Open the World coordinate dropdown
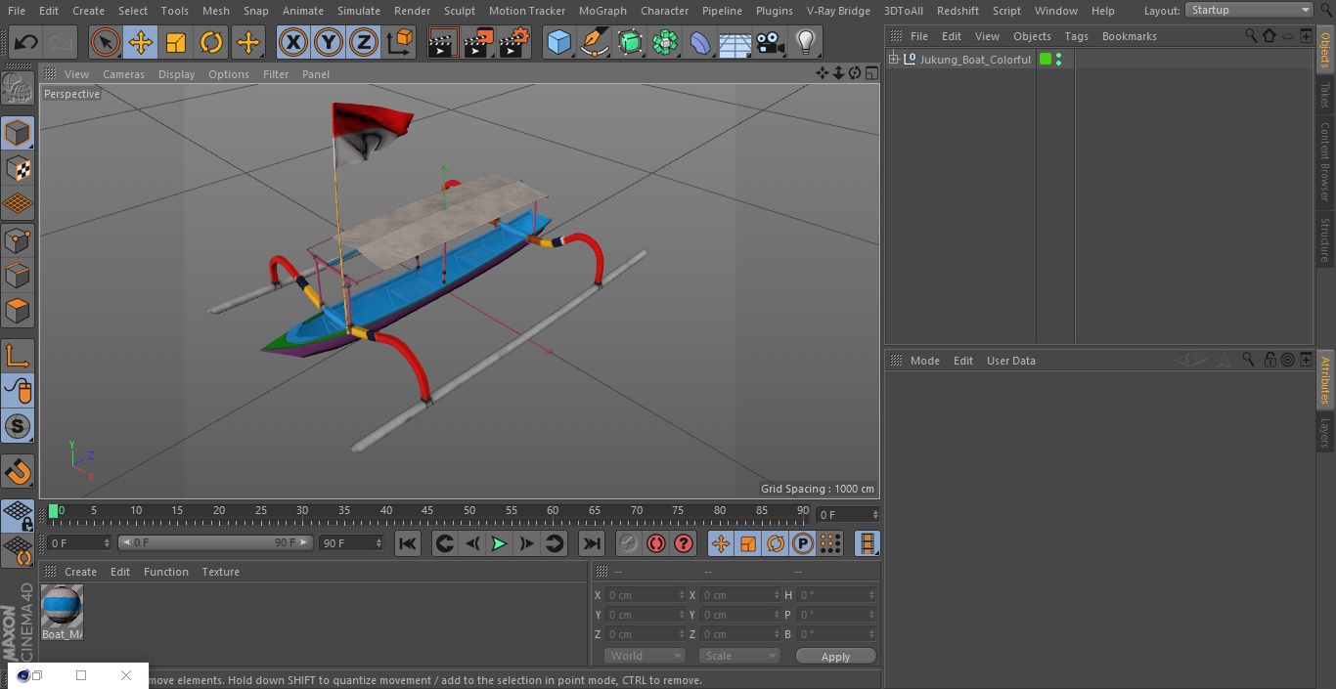The image size is (1336, 689). point(645,656)
